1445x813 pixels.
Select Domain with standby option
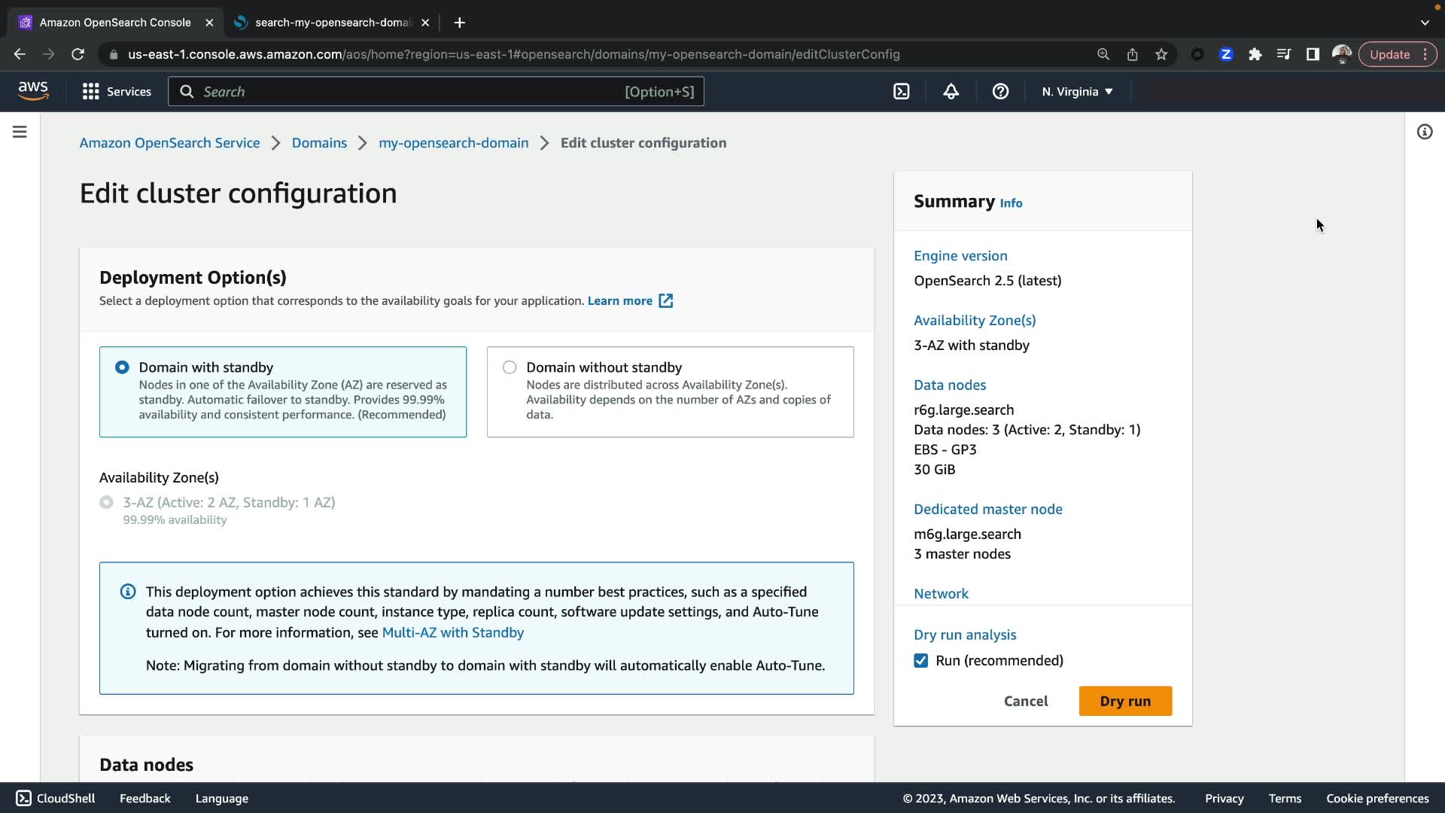[x=122, y=367]
